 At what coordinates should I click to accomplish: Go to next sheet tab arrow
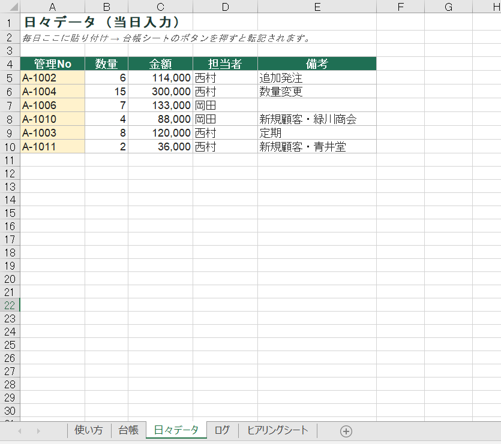click(38, 431)
